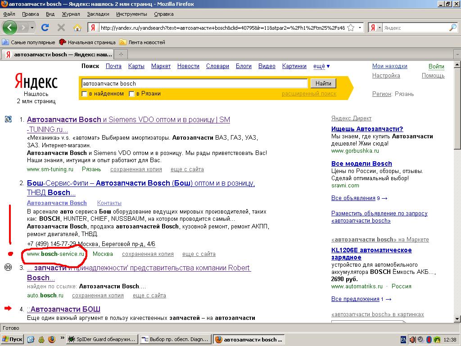Enable the 'в найденном' checkbox
The image size is (461, 346).
84,94
